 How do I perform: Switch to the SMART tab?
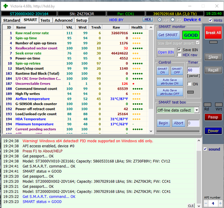[x=30, y=20]
